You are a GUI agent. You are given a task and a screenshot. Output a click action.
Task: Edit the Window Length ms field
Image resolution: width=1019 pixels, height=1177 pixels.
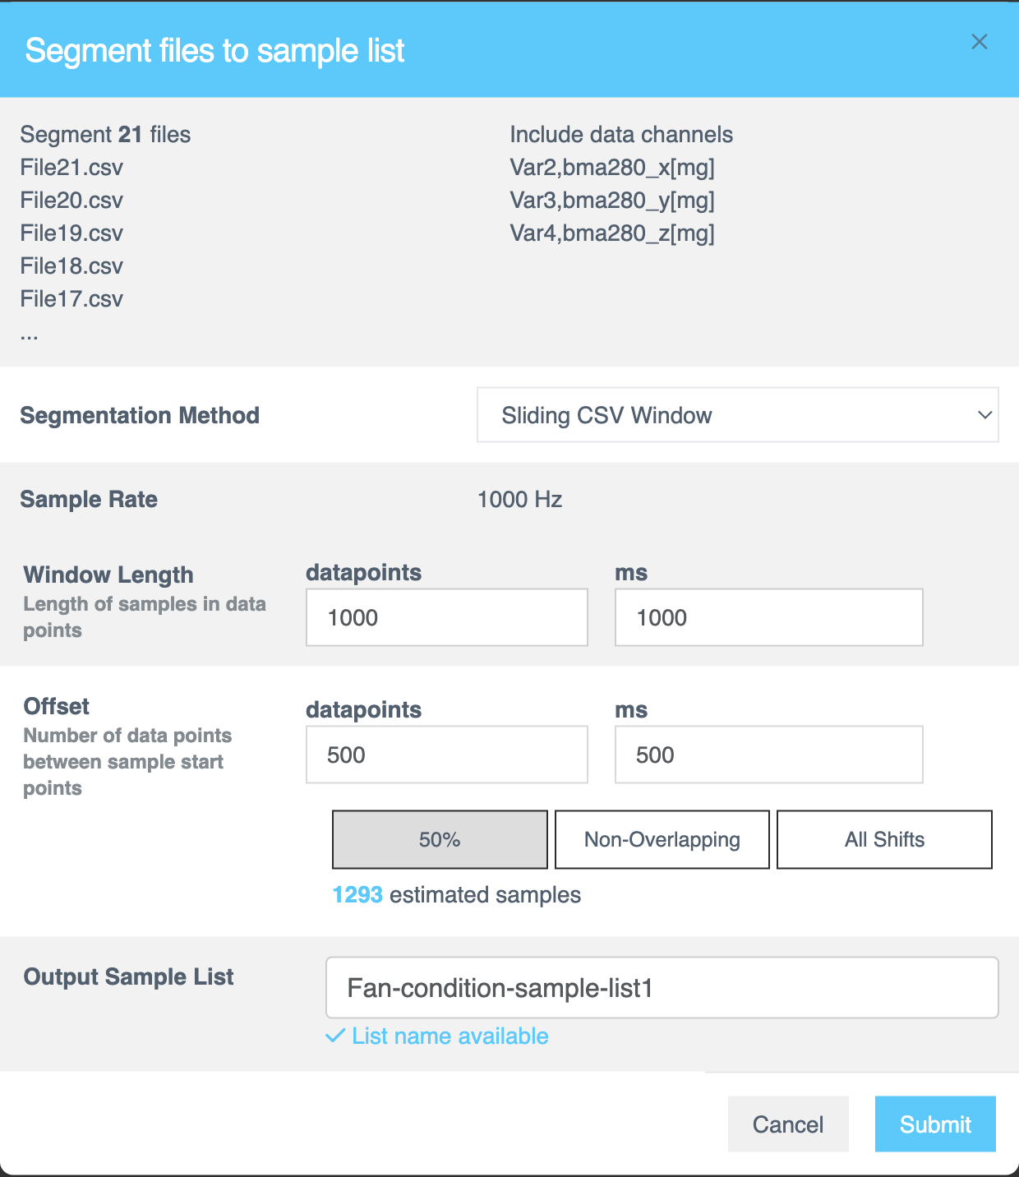coord(768,617)
